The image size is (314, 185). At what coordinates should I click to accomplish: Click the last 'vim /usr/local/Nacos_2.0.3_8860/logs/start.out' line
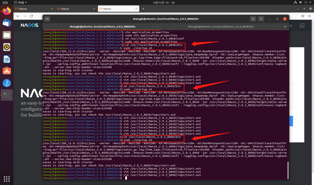(162, 175)
